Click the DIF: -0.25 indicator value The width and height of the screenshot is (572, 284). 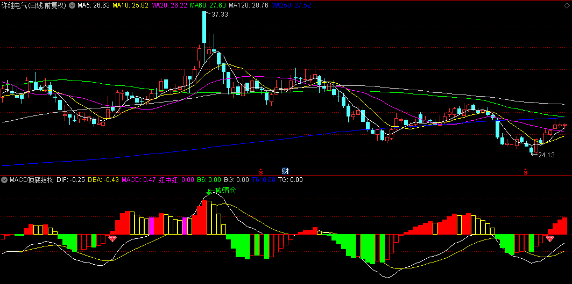[71, 179]
